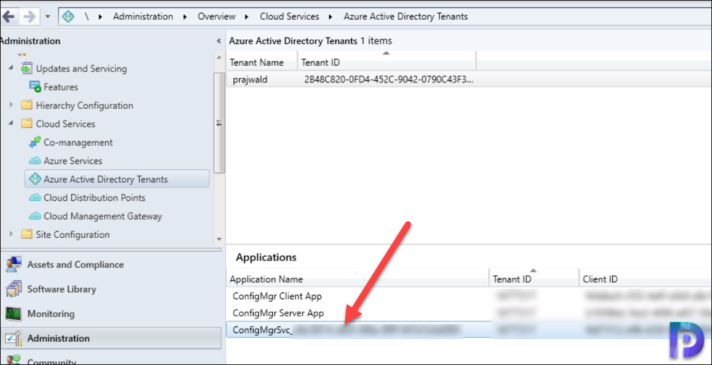Open the Azure Services node
712x365 pixels.
point(73,161)
